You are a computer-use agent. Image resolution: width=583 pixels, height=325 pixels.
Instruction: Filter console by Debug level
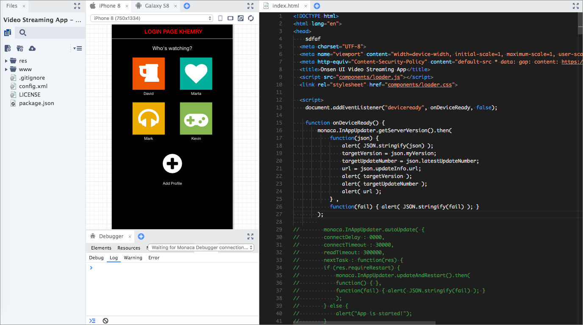point(96,258)
